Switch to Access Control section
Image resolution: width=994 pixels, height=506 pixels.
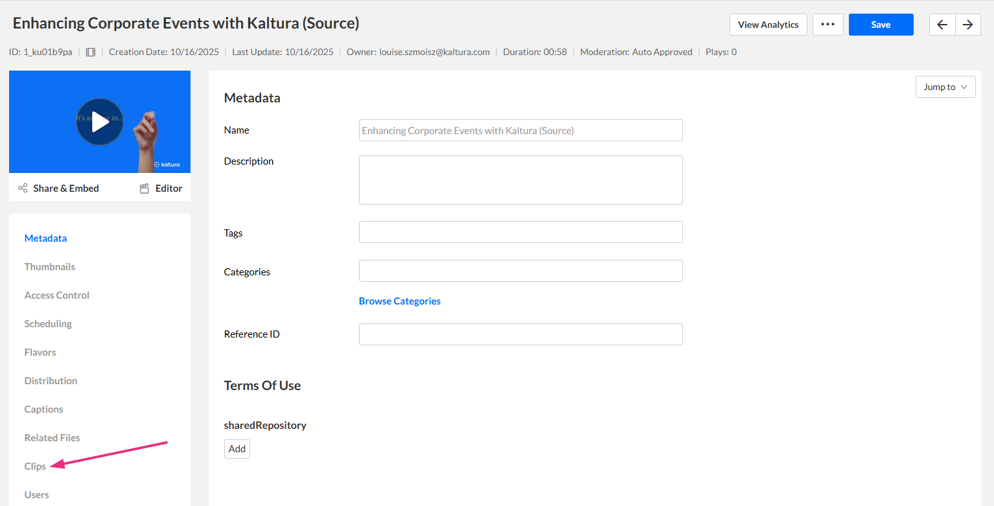57,295
